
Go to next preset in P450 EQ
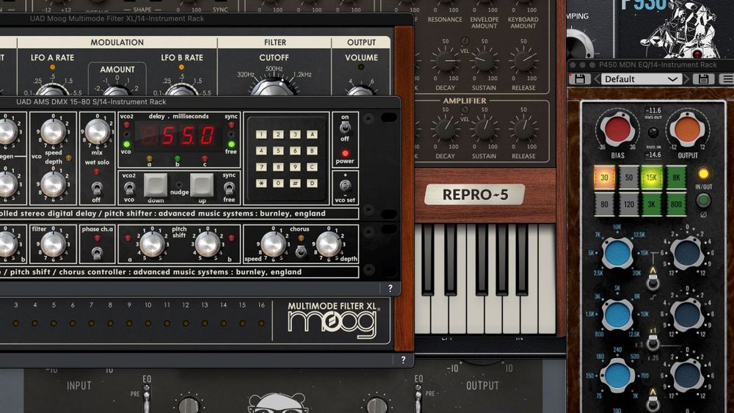click(686, 79)
